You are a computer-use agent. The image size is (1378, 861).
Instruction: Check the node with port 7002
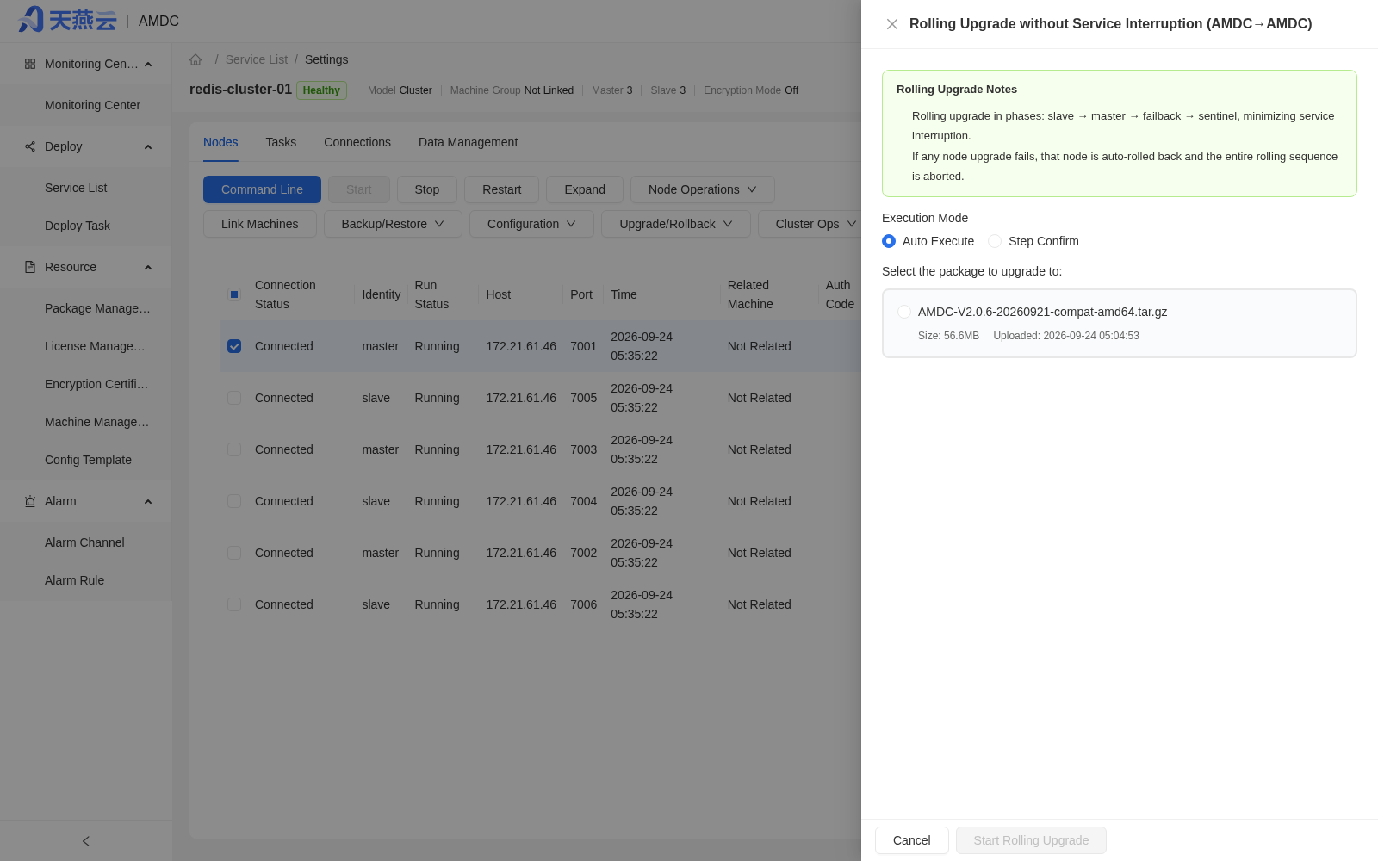234,553
